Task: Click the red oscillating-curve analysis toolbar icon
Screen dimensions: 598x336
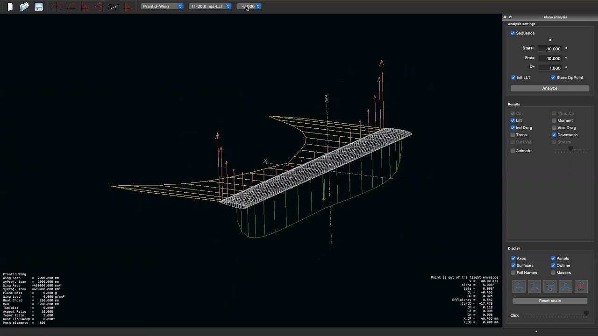Action: click(85, 7)
